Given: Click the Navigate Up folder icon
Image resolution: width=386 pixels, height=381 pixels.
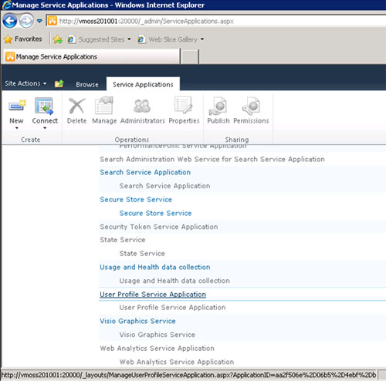Looking at the screenshot, I should pos(59,83).
